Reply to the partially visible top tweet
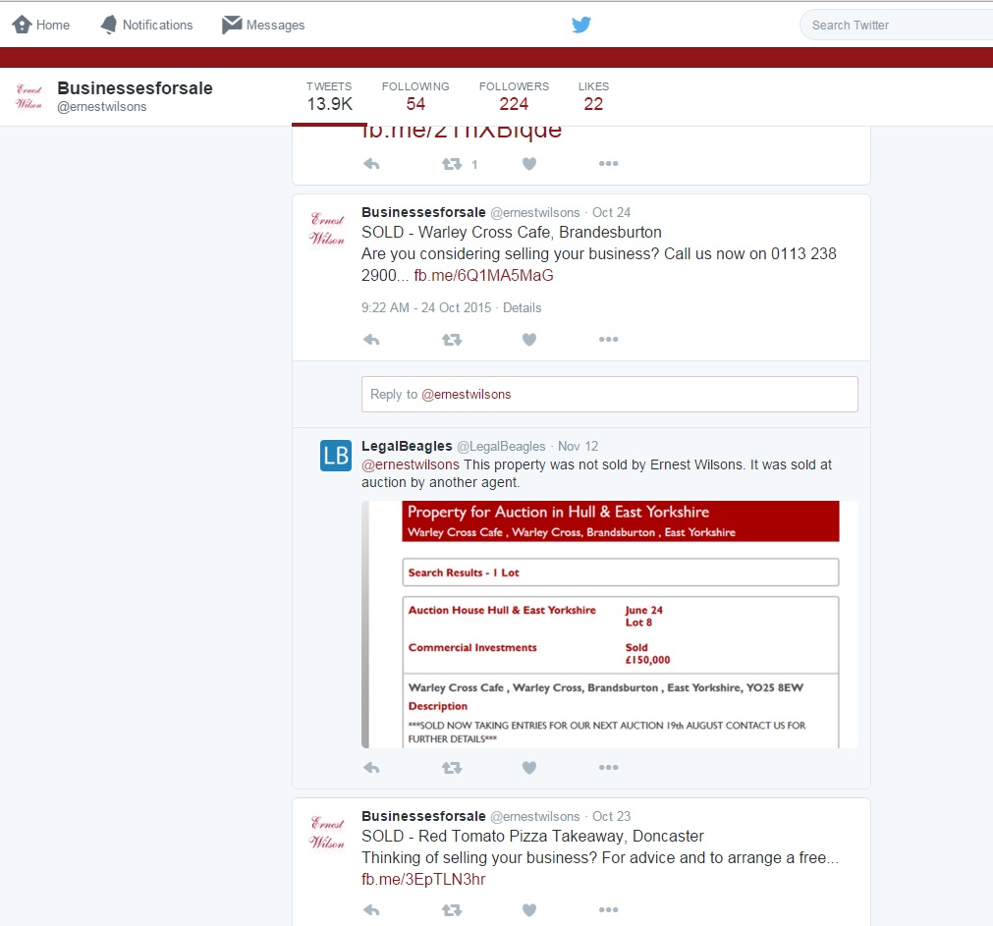This screenshot has height=926, width=993. 371,165
